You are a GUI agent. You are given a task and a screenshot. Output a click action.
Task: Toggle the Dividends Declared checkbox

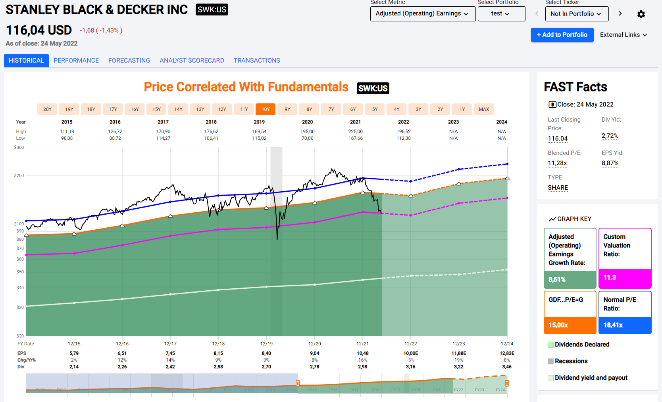[550, 345]
